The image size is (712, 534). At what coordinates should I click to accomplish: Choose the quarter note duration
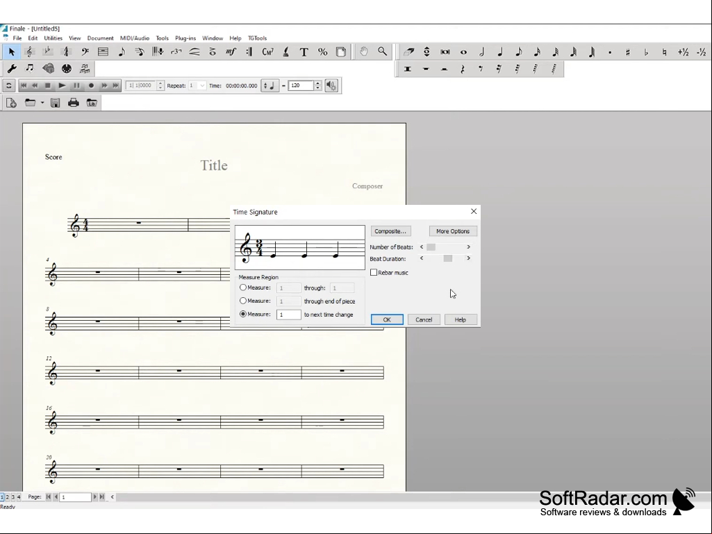pos(500,52)
